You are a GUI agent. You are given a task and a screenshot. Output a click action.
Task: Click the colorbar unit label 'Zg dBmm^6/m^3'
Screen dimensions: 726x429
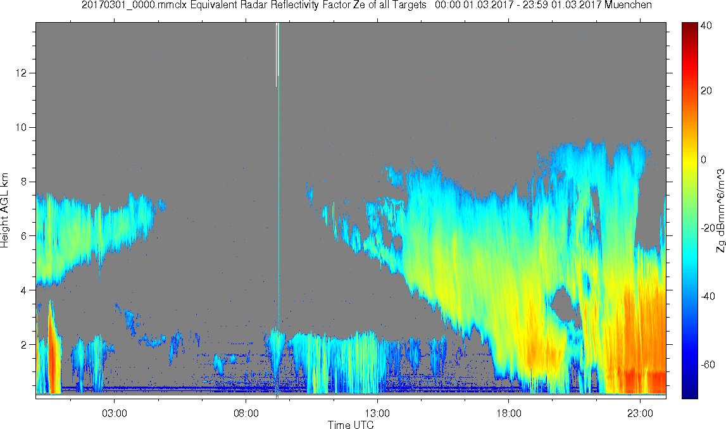720,211
